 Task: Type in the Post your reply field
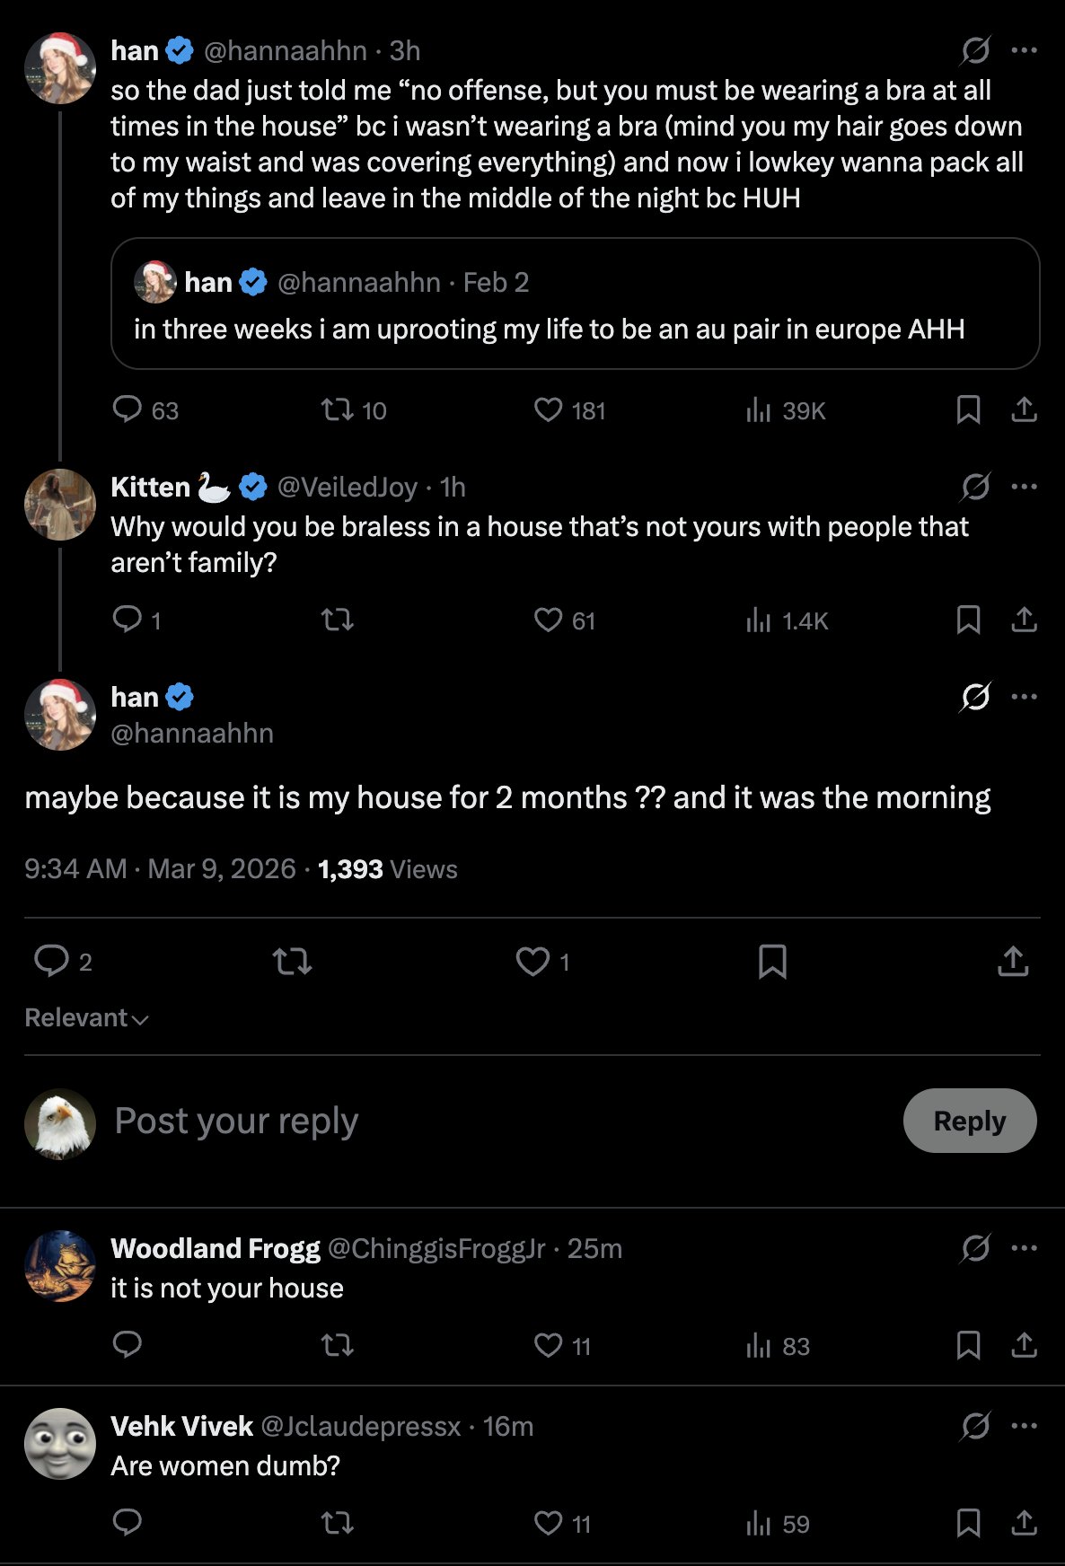click(x=449, y=1121)
